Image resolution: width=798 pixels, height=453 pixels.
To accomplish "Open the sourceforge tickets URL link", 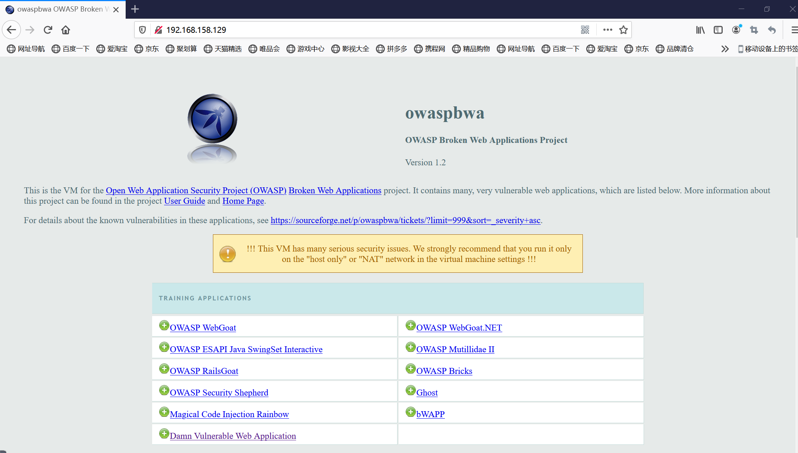I will [x=405, y=220].
